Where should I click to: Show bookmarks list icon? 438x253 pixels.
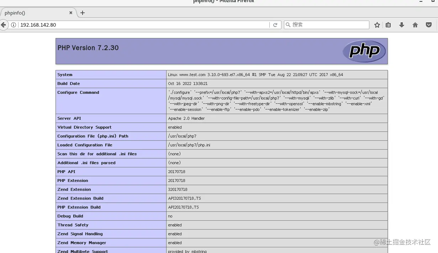[x=388, y=25]
